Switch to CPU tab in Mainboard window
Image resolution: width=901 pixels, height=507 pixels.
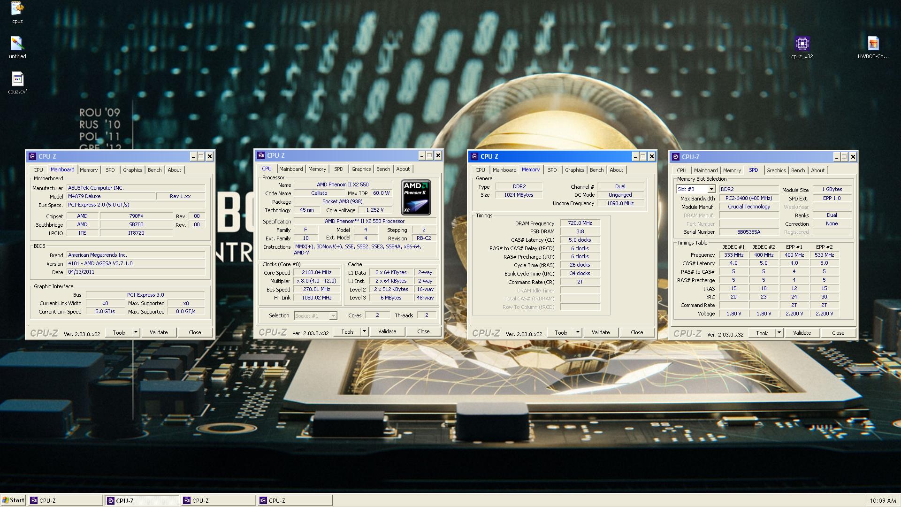pos(38,170)
